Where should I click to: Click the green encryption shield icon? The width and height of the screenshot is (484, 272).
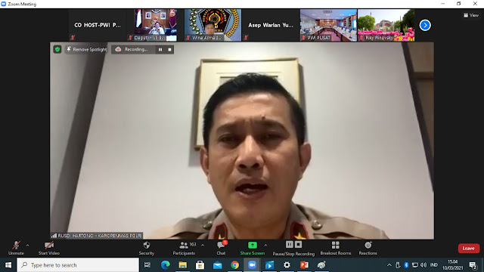pyautogui.click(x=57, y=49)
